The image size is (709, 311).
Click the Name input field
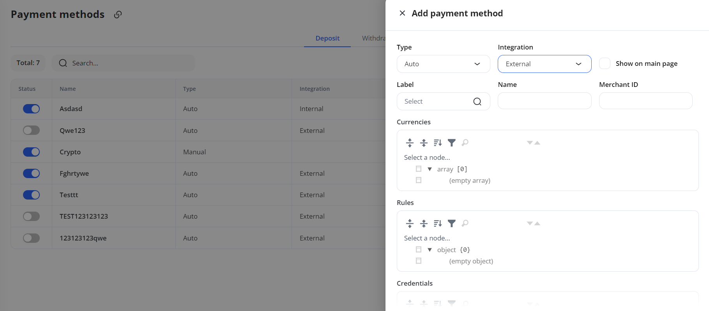pos(545,101)
